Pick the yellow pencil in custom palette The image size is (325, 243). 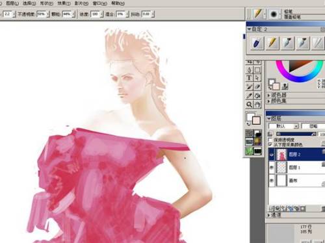[x=272, y=43]
